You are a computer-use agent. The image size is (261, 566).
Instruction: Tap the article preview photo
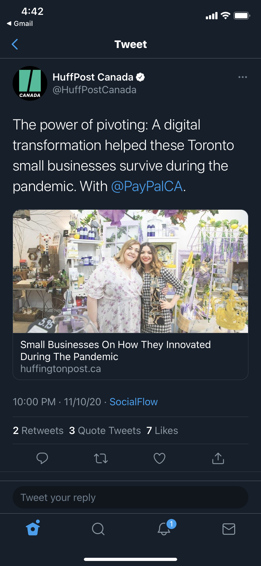click(130, 271)
